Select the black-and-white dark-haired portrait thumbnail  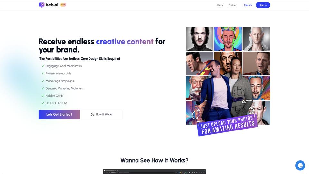(x=200, y=39)
